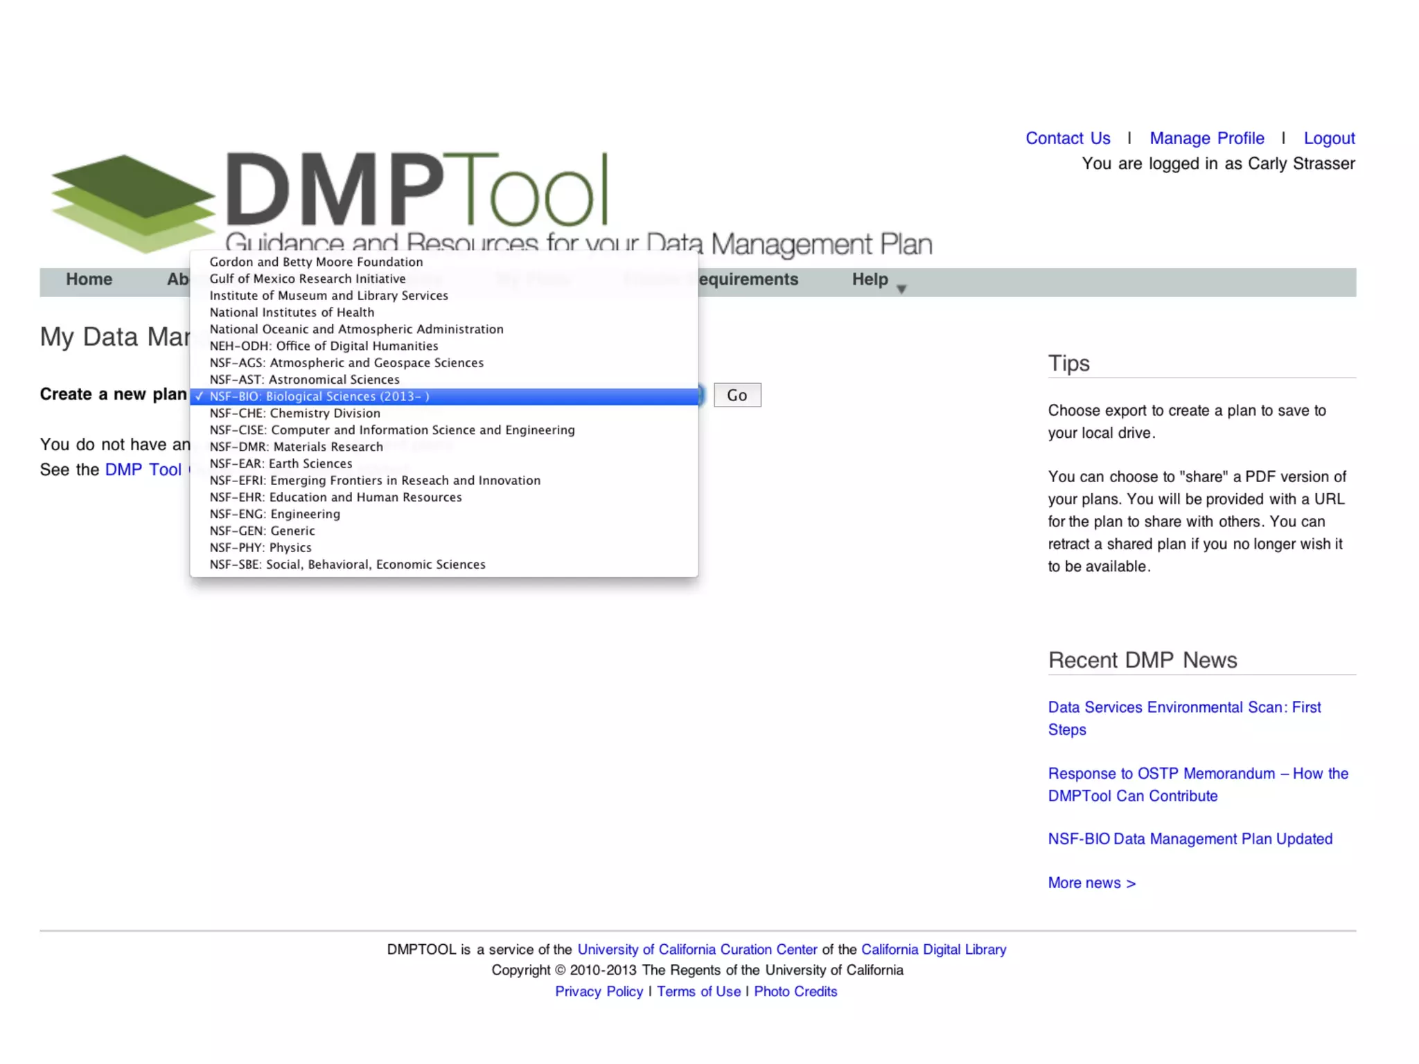Select NSF-BIO: Biological Sciences (2013- ) option
Viewport: 1419px width, 1064px height.
[x=319, y=396]
